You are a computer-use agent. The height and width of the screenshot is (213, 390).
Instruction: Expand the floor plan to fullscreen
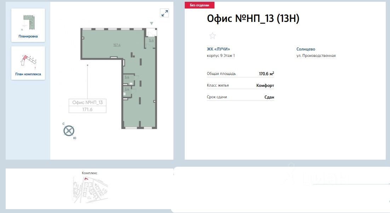165,13
